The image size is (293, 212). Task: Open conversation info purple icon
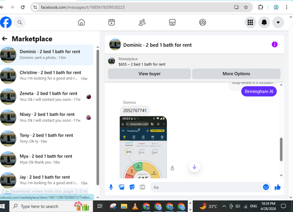click(274, 45)
